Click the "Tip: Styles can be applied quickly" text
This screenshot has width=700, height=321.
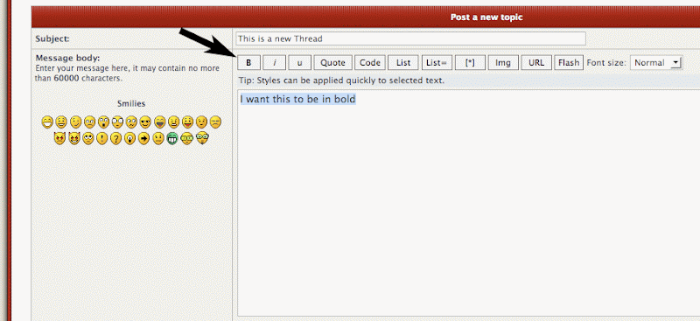point(341,80)
